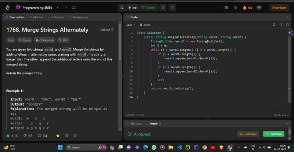
Task: Switch to the Testcase tab
Action: pyautogui.click(x=134, y=123)
